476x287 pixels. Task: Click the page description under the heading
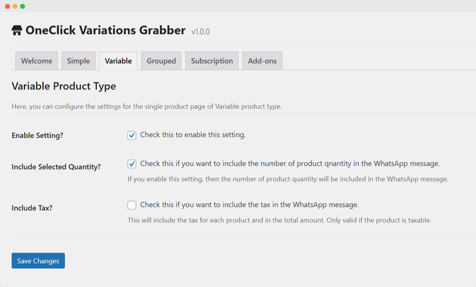pos(147,106)
